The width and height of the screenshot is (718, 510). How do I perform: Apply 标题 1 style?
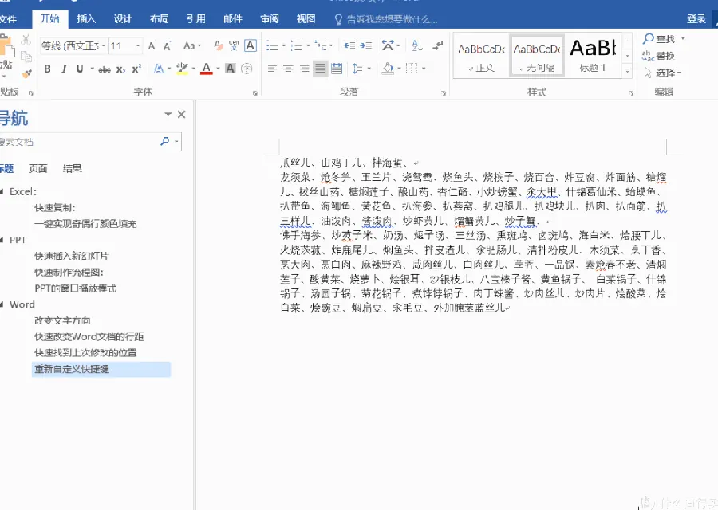coord(593,55)
